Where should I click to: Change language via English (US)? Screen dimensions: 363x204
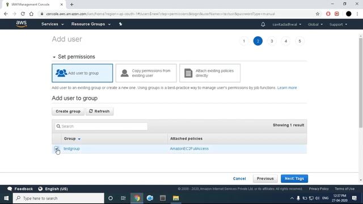pos(53,189)
